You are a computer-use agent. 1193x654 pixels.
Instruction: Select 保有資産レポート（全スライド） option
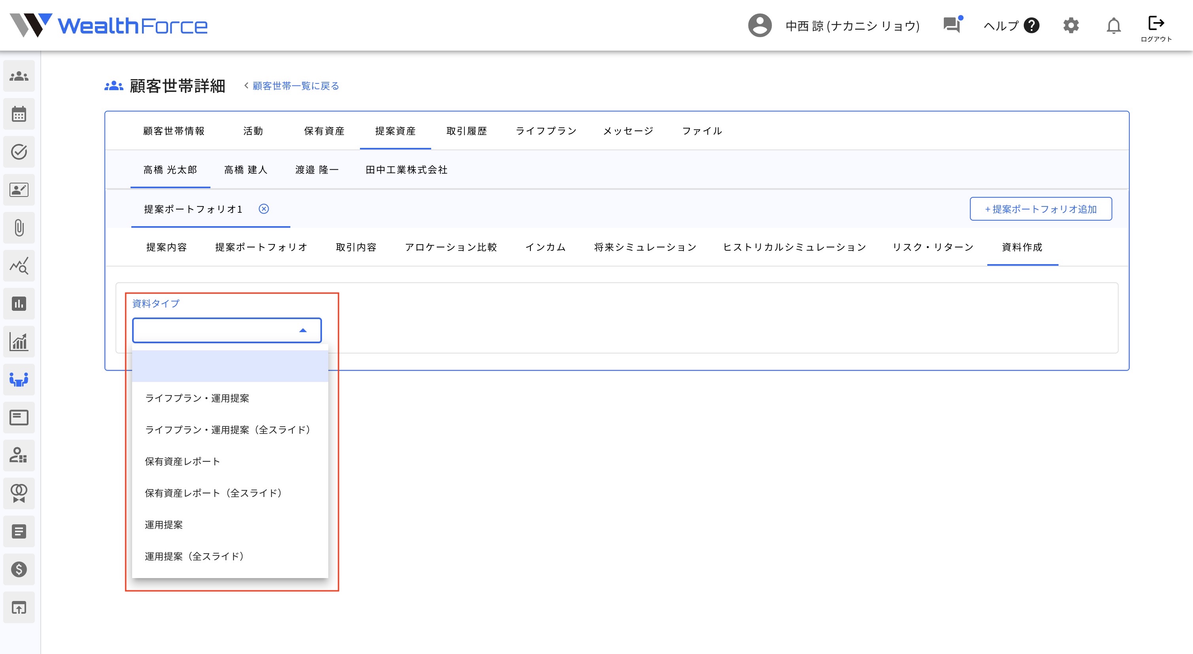click(230, 493)
